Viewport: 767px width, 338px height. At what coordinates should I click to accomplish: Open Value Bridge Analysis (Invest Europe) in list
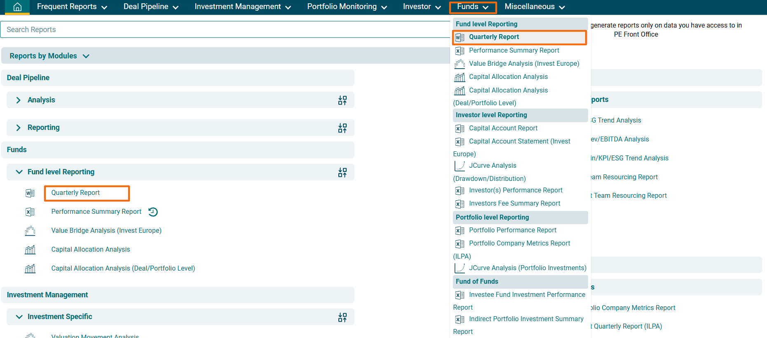106,231
